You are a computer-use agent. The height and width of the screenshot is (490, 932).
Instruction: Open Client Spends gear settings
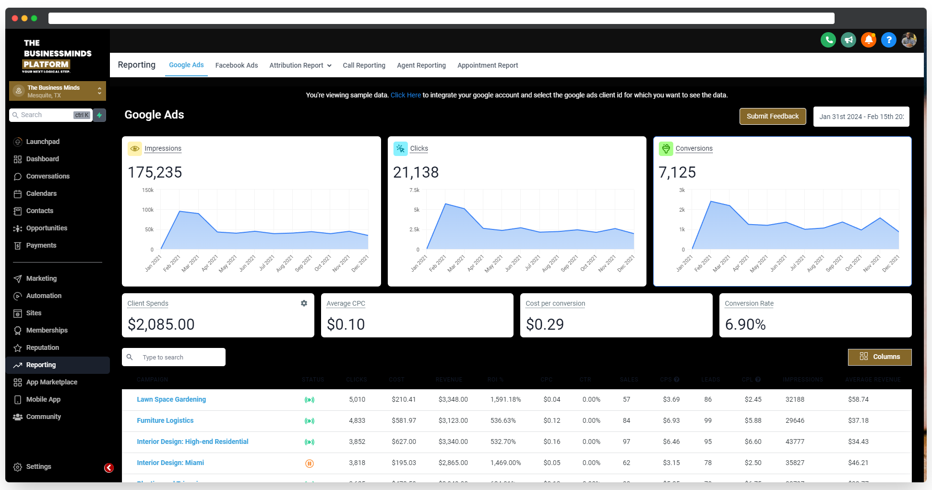click(x=304, y=303)
